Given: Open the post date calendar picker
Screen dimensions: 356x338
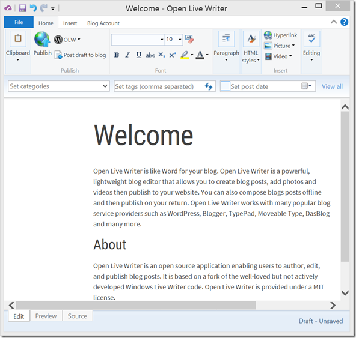Looking at the screenshot, I should [306, 86].
